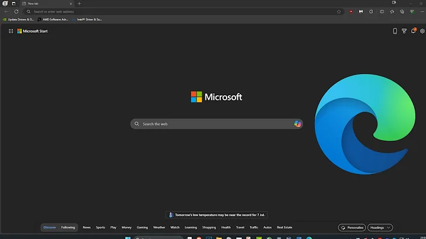The height and width of the screenshot is (239, 426).
Task: Toggle split screen view
Action: 382,11
